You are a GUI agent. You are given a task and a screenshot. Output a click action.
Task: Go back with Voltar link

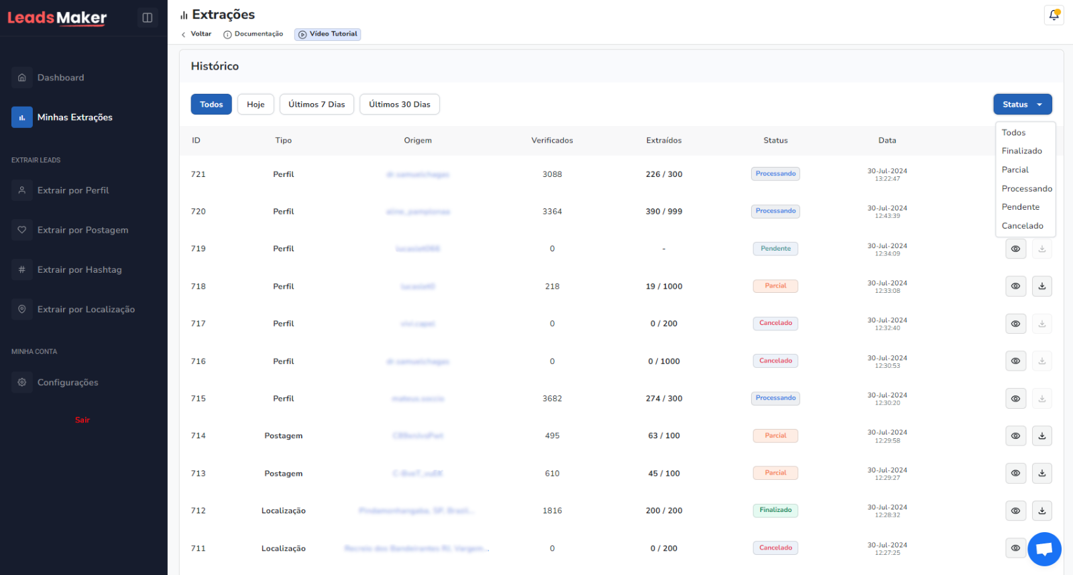196,34
